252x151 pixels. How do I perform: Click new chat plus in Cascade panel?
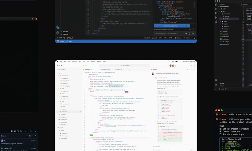point(27,136)
